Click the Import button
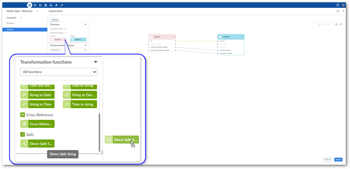Viewport: 350px width, 169px height. click(x=338, y=160)
